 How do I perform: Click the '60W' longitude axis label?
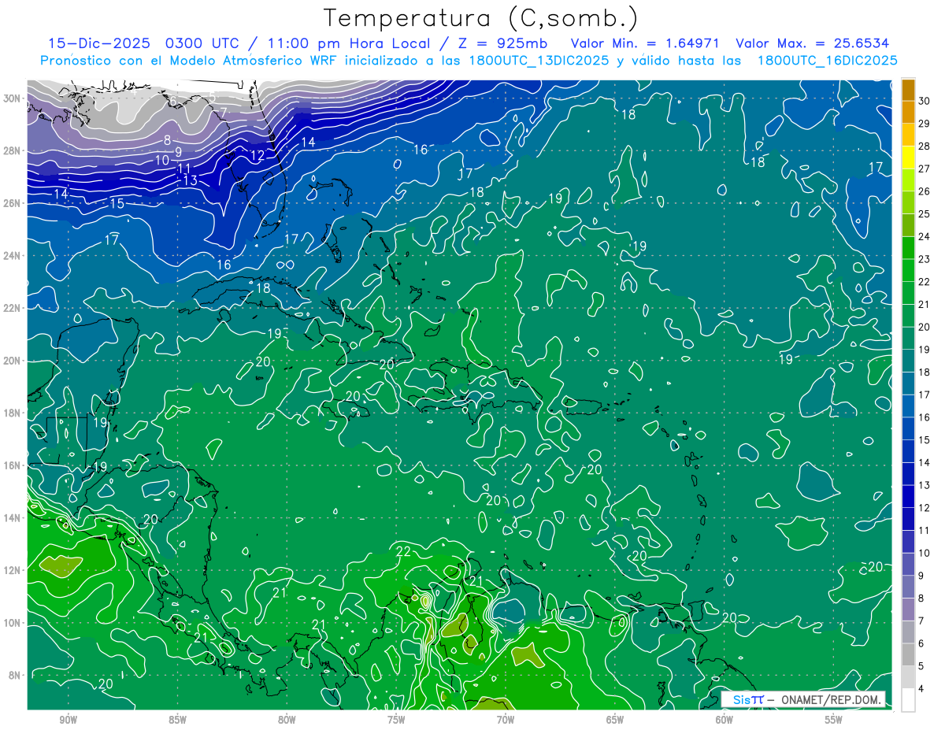click(724, 720)
